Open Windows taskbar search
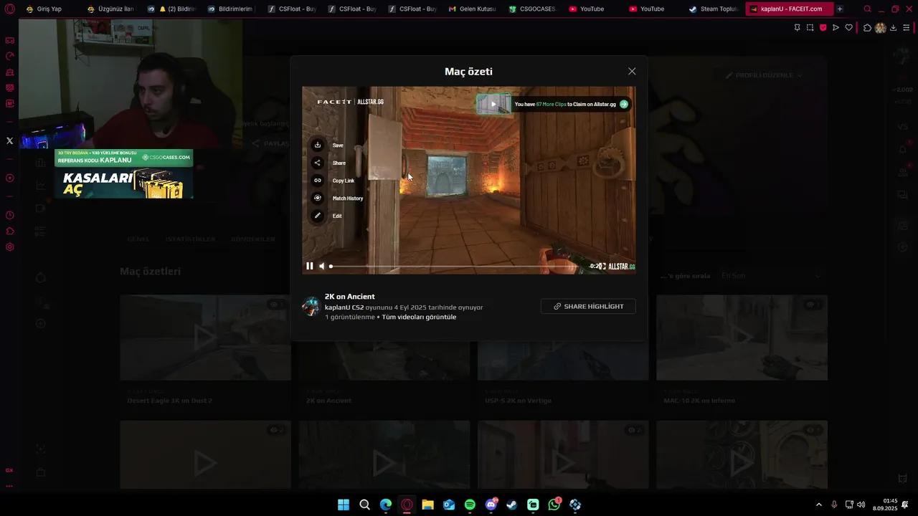The height and width of the screenshot is (516, 918). pyautogui.click(x=364, y=505)
